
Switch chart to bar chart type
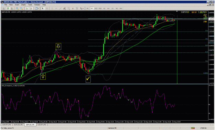click(3, 9)
